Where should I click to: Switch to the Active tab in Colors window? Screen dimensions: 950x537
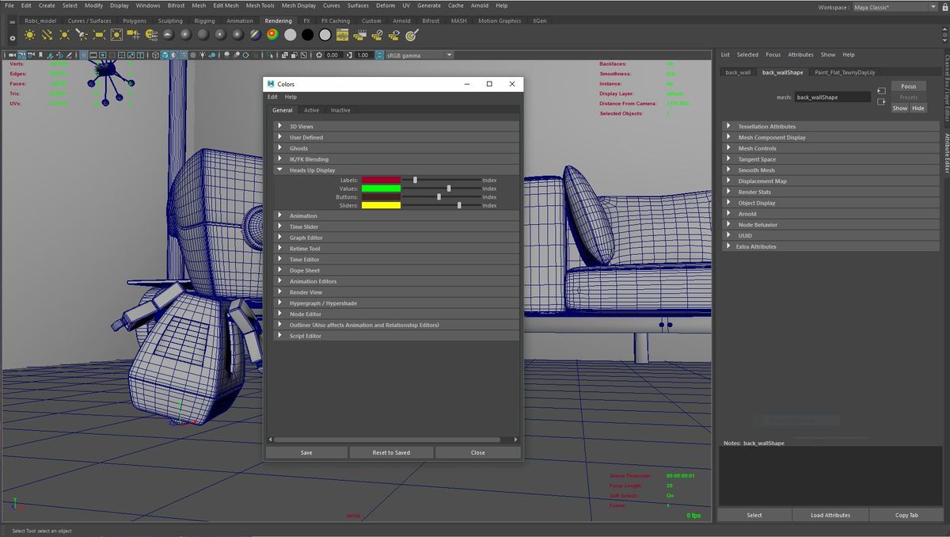(312, 110)
